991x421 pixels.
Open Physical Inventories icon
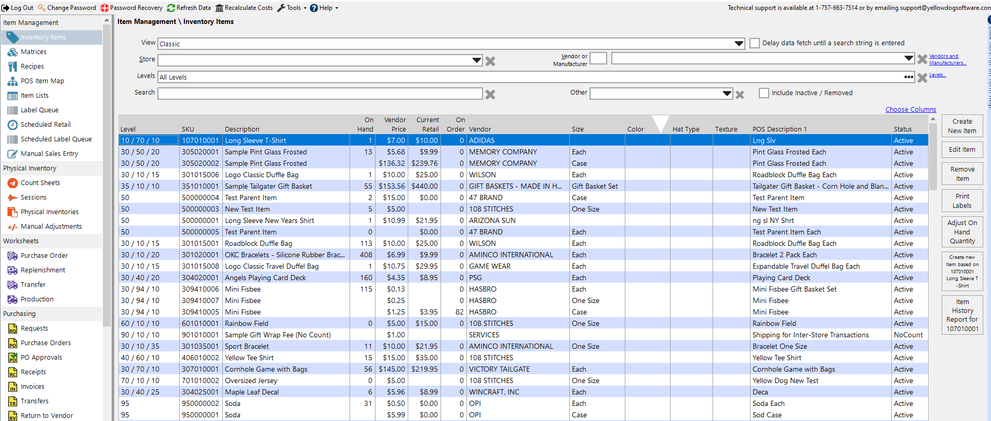coord(12,212)
